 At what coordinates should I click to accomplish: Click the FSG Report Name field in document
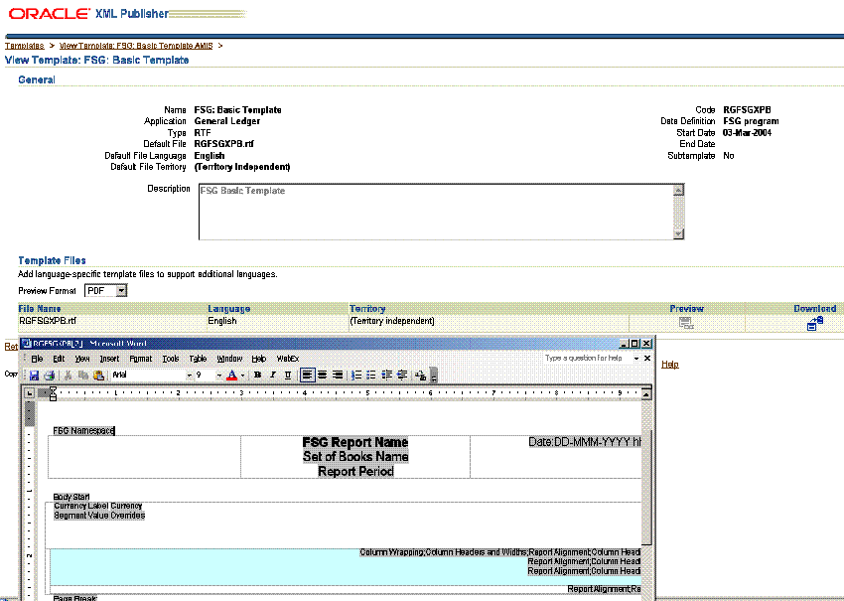tap(355, 442)
